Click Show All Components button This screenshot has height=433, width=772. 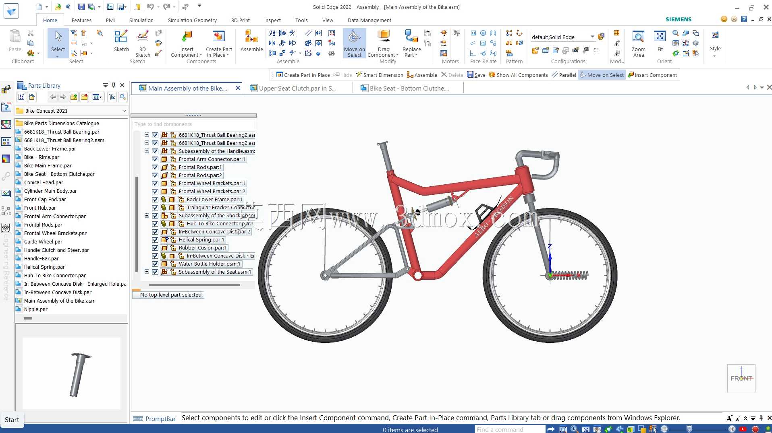pyautogui.click(x=518, y=75)
